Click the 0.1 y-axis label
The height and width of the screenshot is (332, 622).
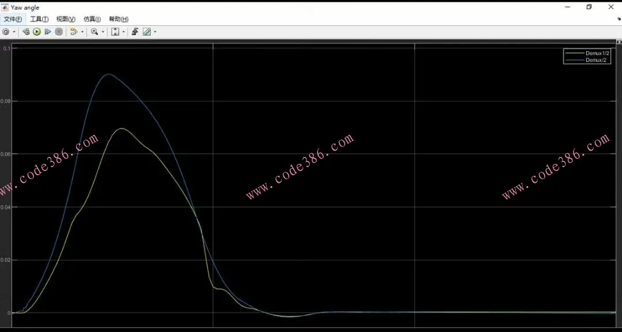pos(6,48)
